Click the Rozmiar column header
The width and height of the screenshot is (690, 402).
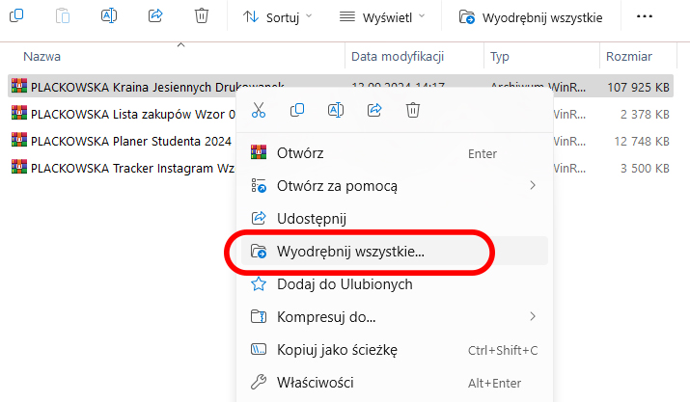point(629,57)
